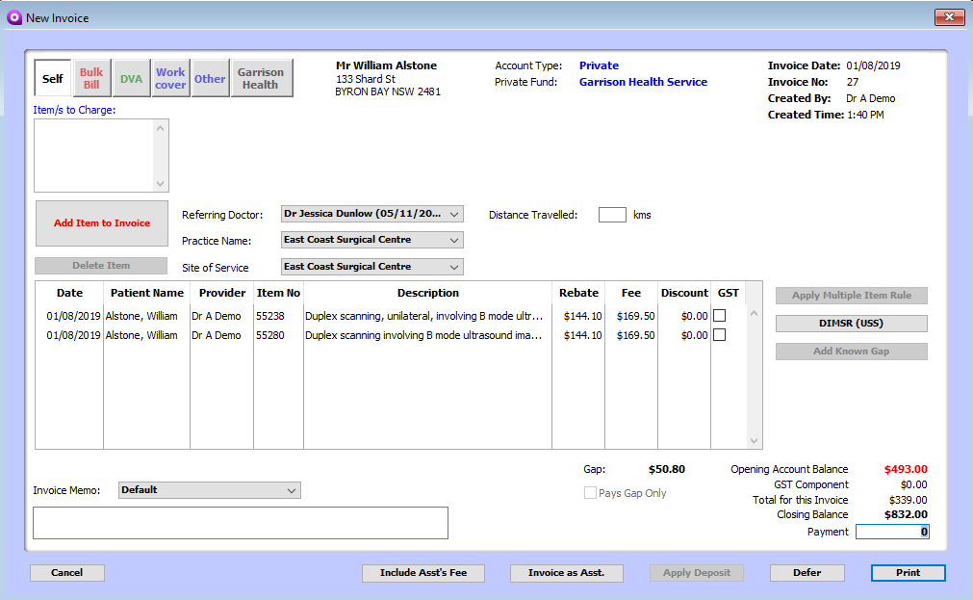Switch to the Bulk Bill tab
973x600 pixels.
(x=91, y=78)
